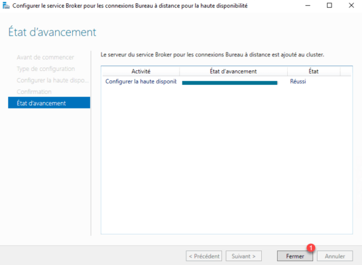Click the Fermer button
Screen dimensions: 362x265
click(x=295, y=256)
